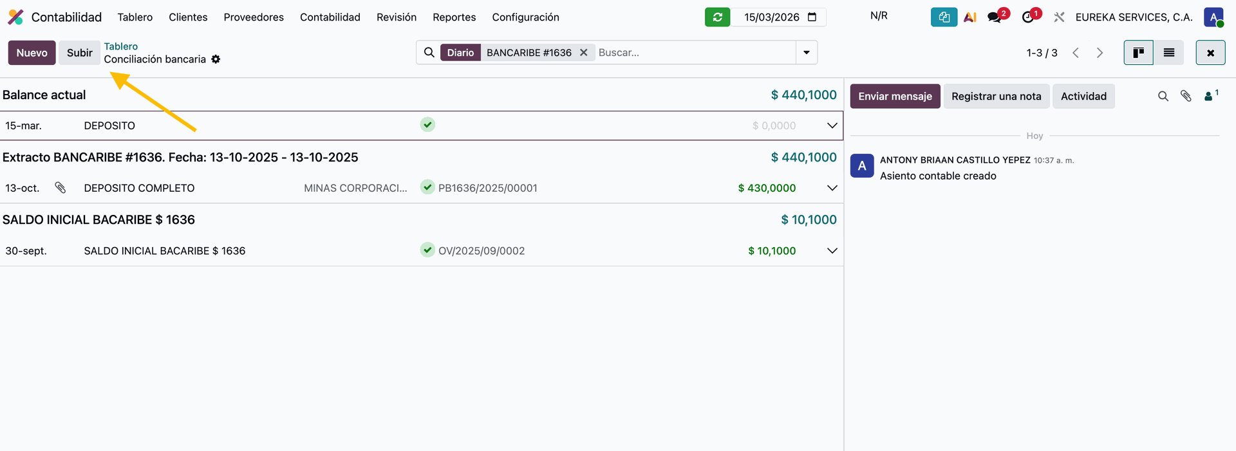Click the Enviar mensaje button
1236x451 pixels.
click(x=895, y=97)
